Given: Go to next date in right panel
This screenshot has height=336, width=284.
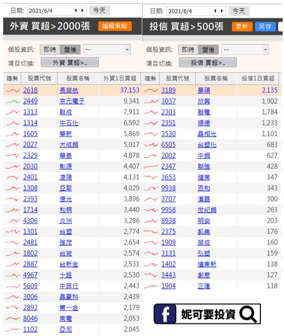Looking at the screenshot, I should (222, 11).
